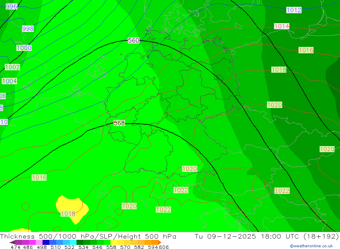340x249 pixels.
Task: Click the map title 'Thickness 500/1000 hPa/SLP/Height 500 hPa'
Action: point(88,236)
